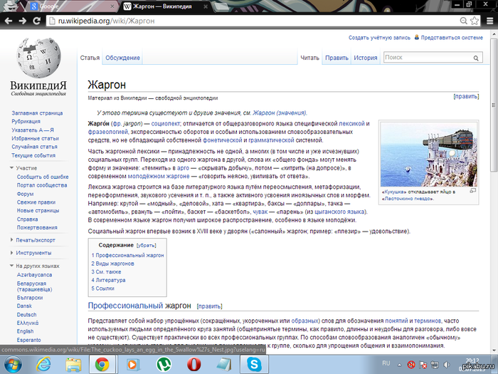Click the search magnifier in Wikipedia search box
The image size is (498, 374).
pos(476,58)
